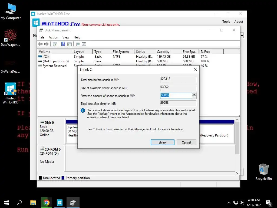Click the Forward arrow in Disk Management toolbar
The image size is (277, 208).
(47, 44)
